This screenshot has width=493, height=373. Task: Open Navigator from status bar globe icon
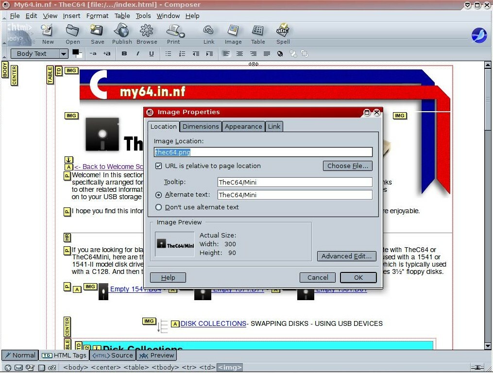pos(8,367)
